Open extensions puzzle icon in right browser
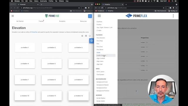This screenshot has height=106, width=188. 170,8
